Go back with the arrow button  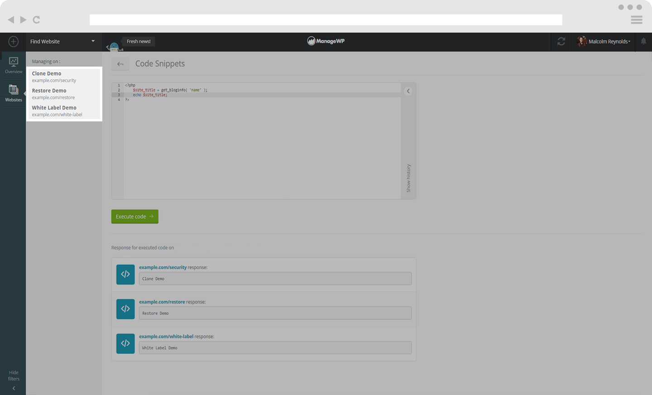(x=120, y=64)
